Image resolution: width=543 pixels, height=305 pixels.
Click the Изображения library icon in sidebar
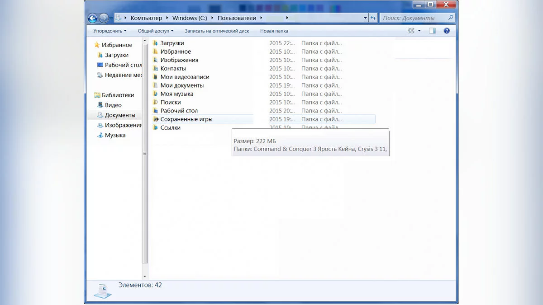(x=100, y=125)
